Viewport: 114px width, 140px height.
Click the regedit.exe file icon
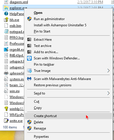[6, 49]
